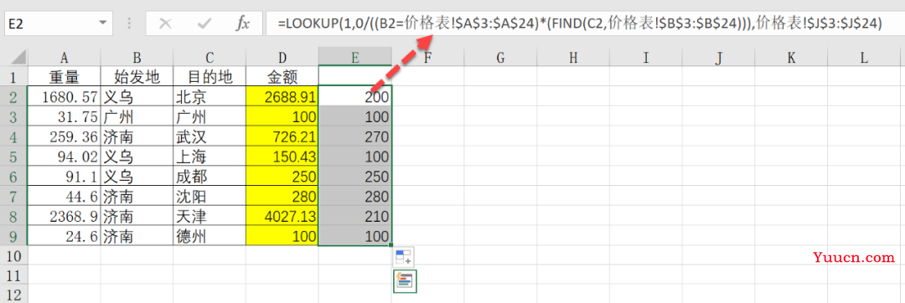Select row 10 header
The width and height of the screenshot is (905, 303).
(14, 255)
